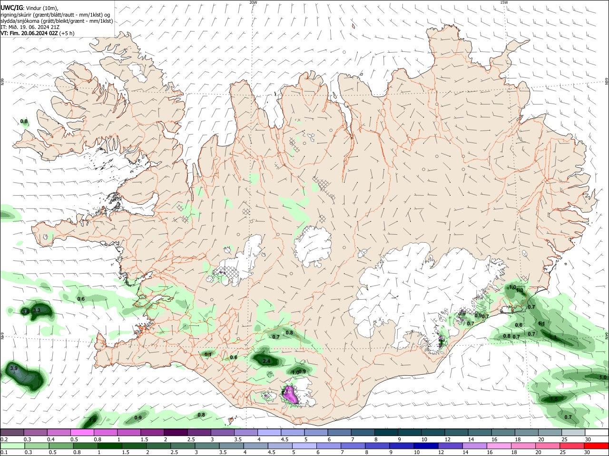The image size is (609, 456).
Task: Select the lower row purple swatch between 12 and 14
Action: [x=450, y=446]
